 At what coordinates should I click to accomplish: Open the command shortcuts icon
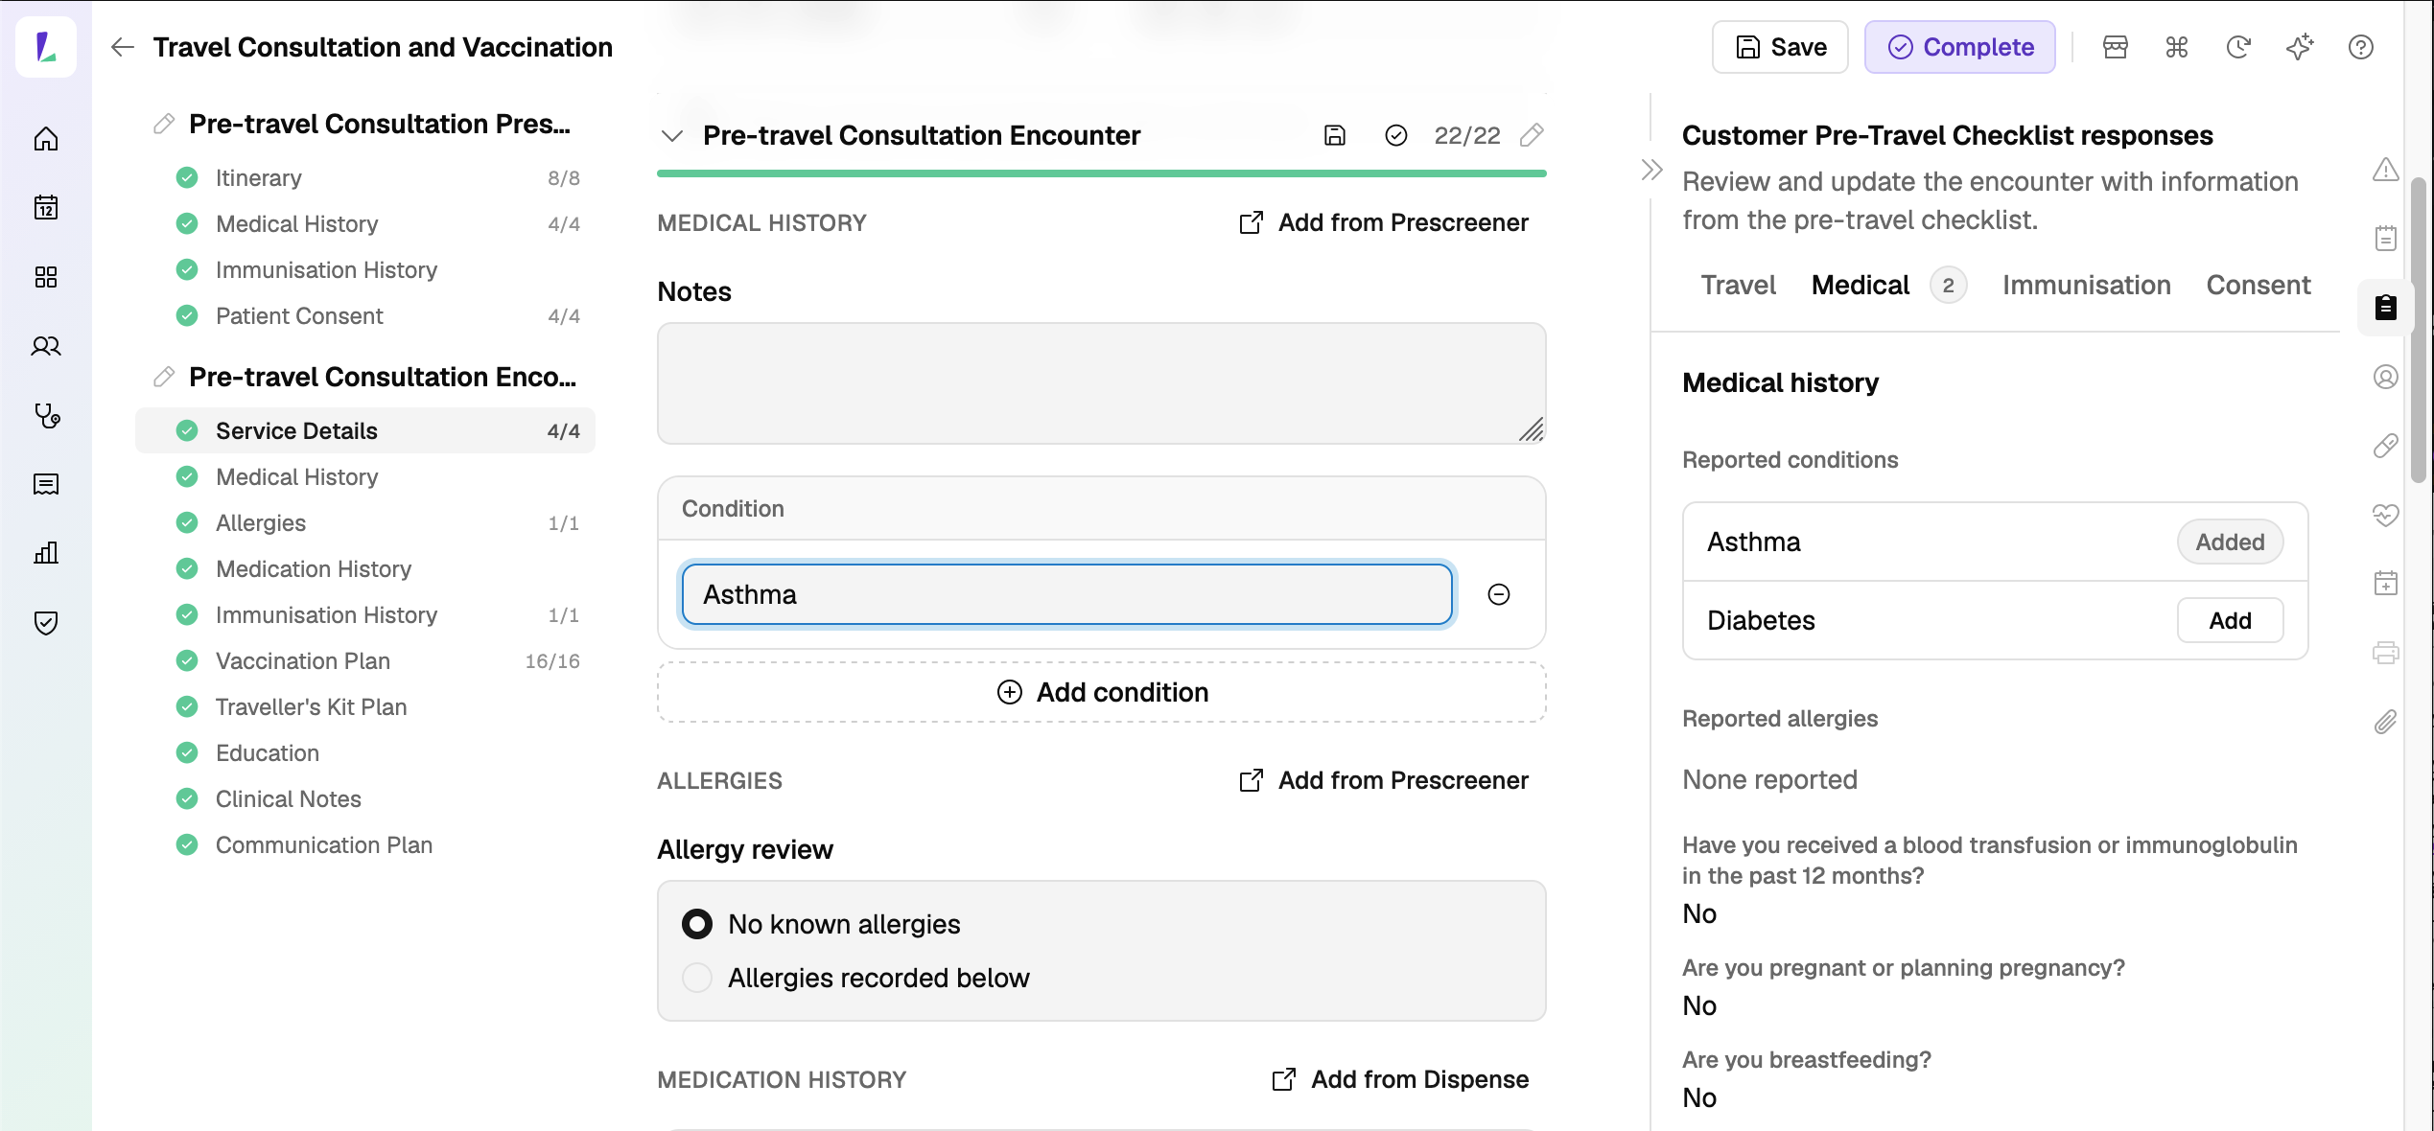(2177, 47)
